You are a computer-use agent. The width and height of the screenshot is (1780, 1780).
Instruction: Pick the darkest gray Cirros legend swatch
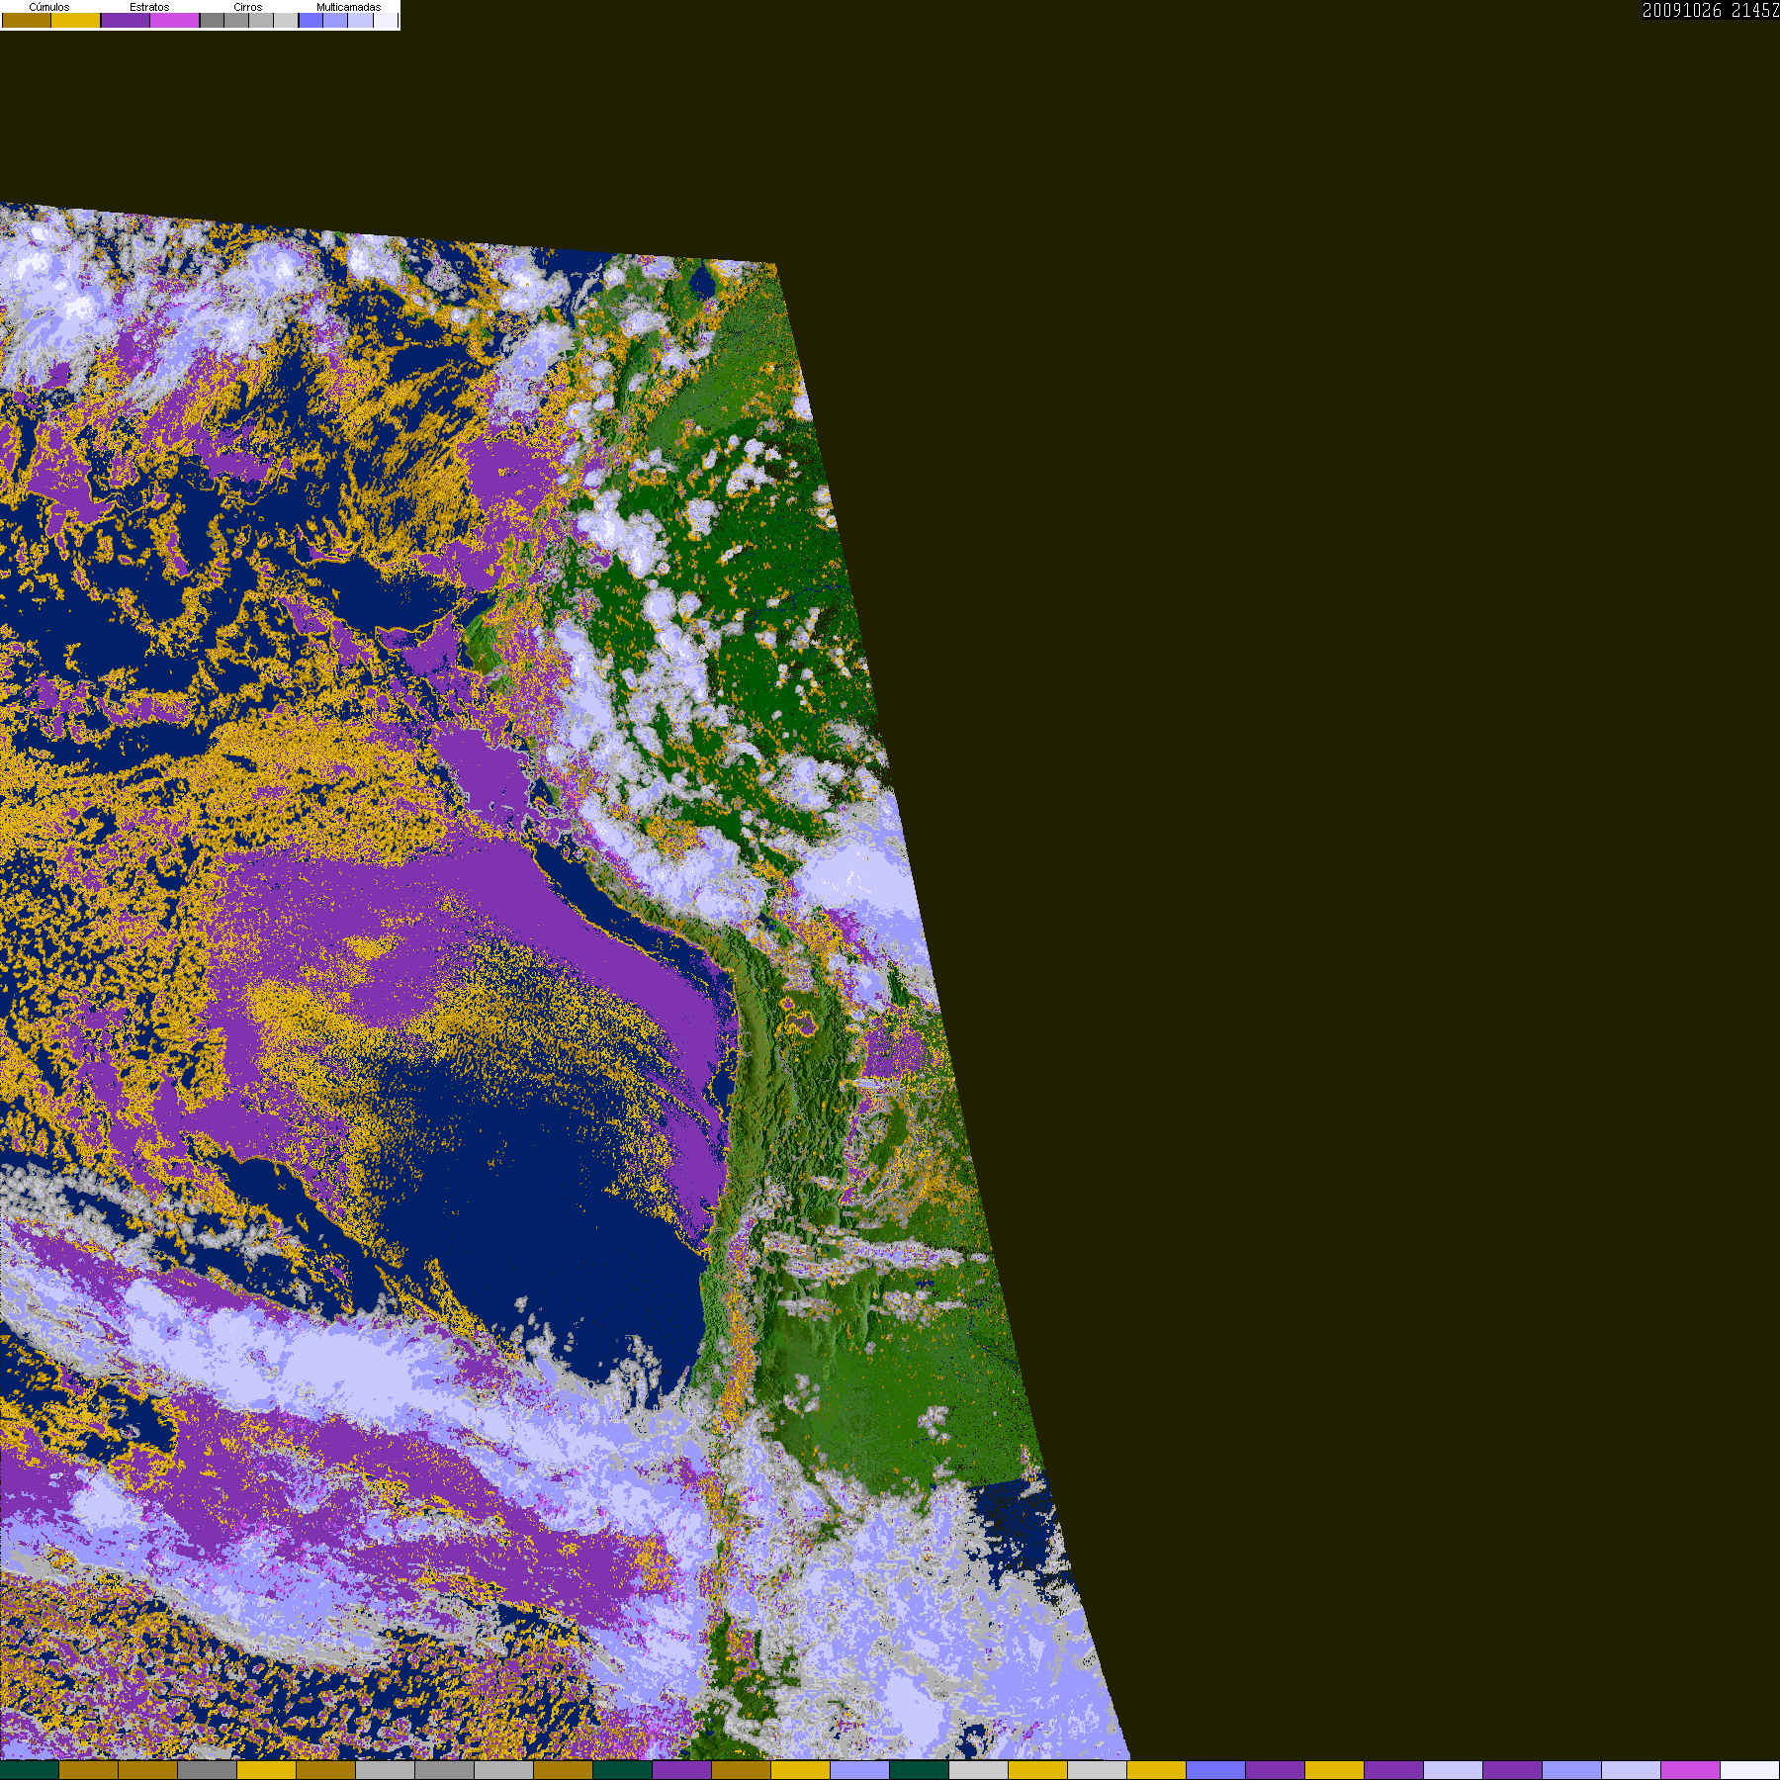pyautogui.click(x=212, y=20)
